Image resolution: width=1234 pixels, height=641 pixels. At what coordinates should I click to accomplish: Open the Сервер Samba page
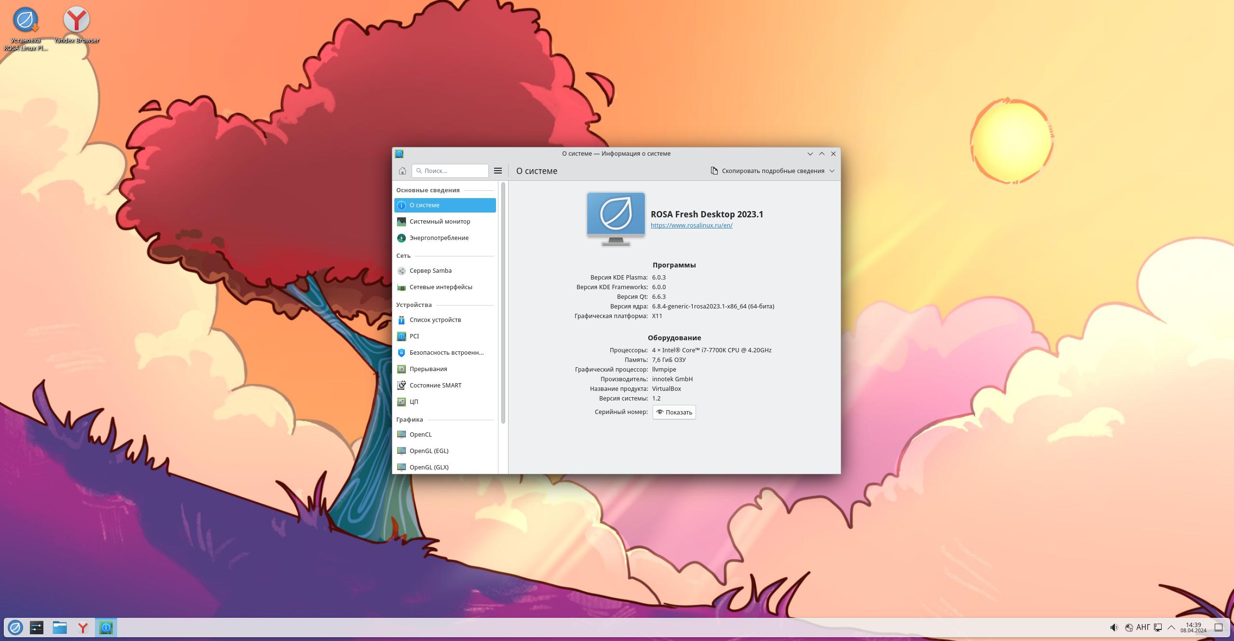pos(430,270)
